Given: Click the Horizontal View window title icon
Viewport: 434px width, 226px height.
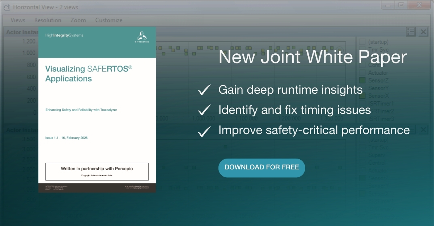Looking at the screenshot, I should pos(6,7).
